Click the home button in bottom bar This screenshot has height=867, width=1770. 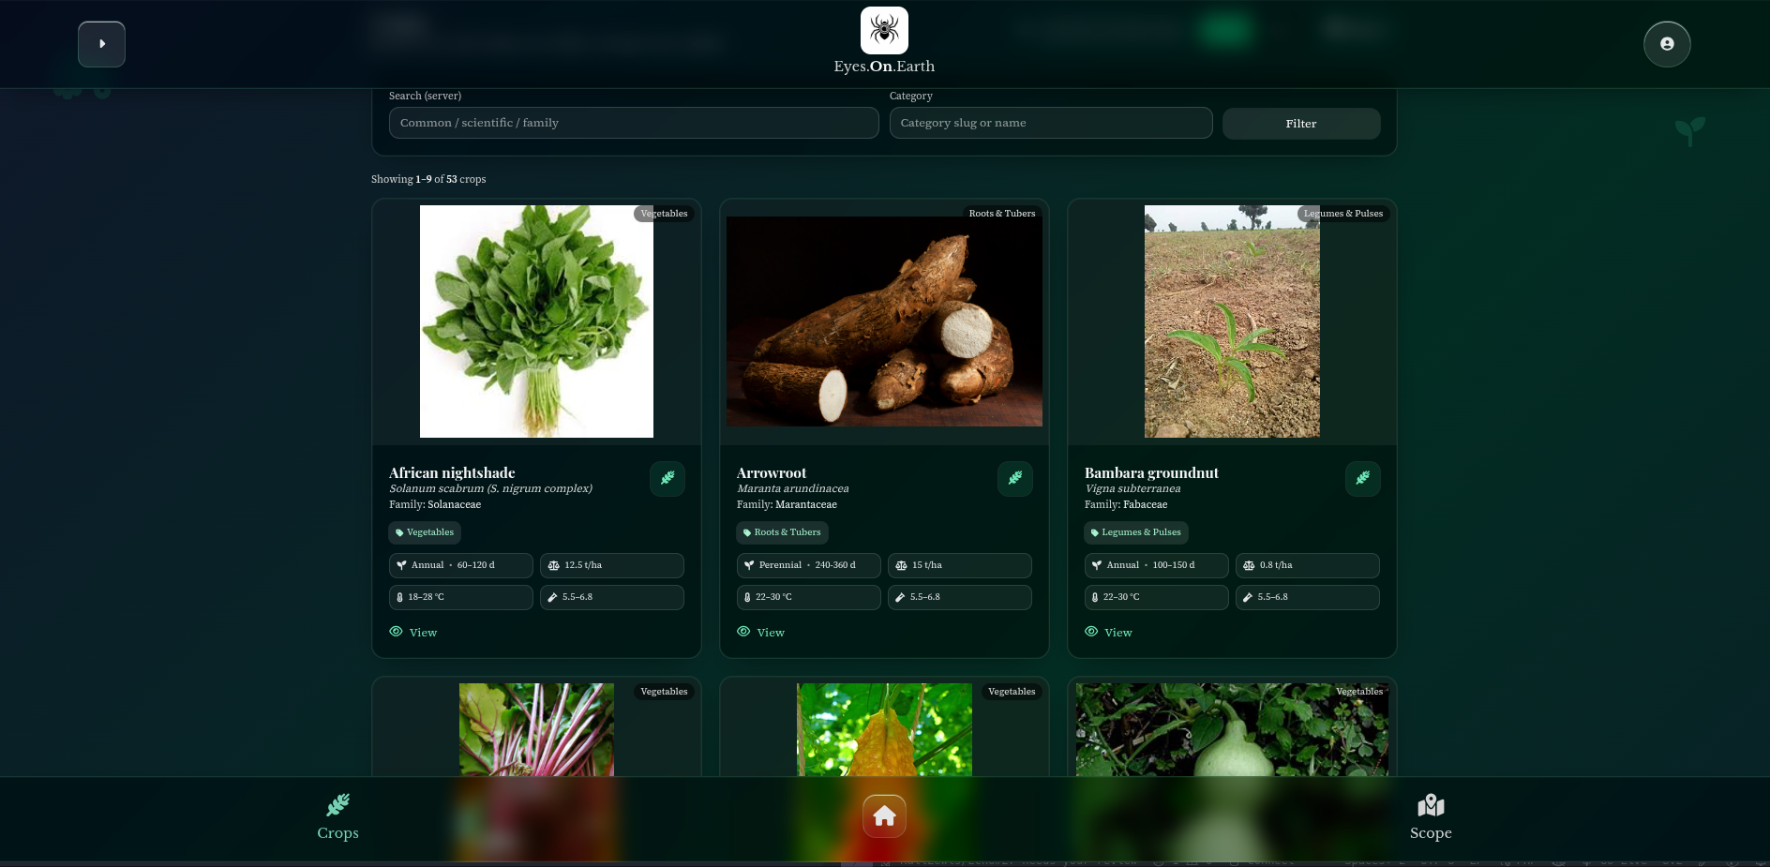(884, 816)
